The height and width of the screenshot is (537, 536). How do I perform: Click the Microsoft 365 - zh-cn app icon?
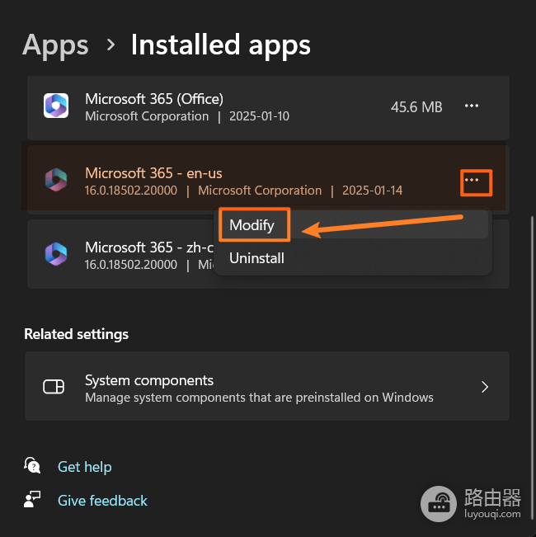56,254
